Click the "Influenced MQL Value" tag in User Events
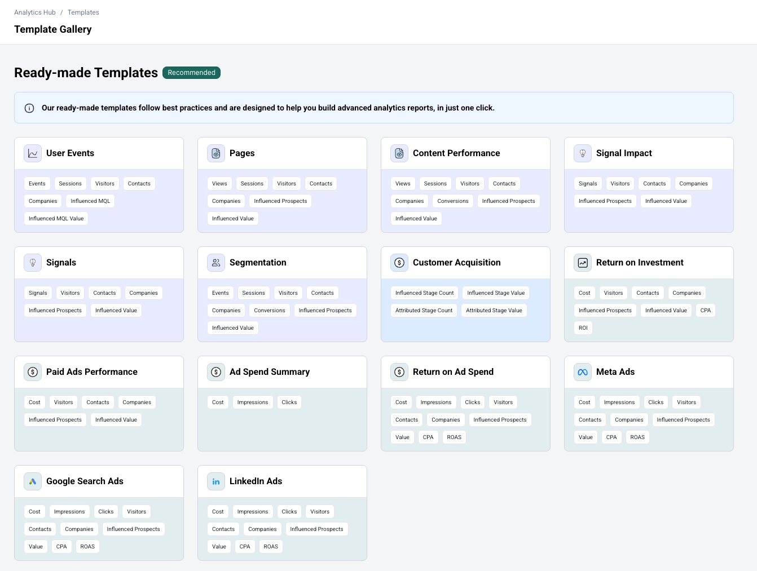 [x=56, y=219]
